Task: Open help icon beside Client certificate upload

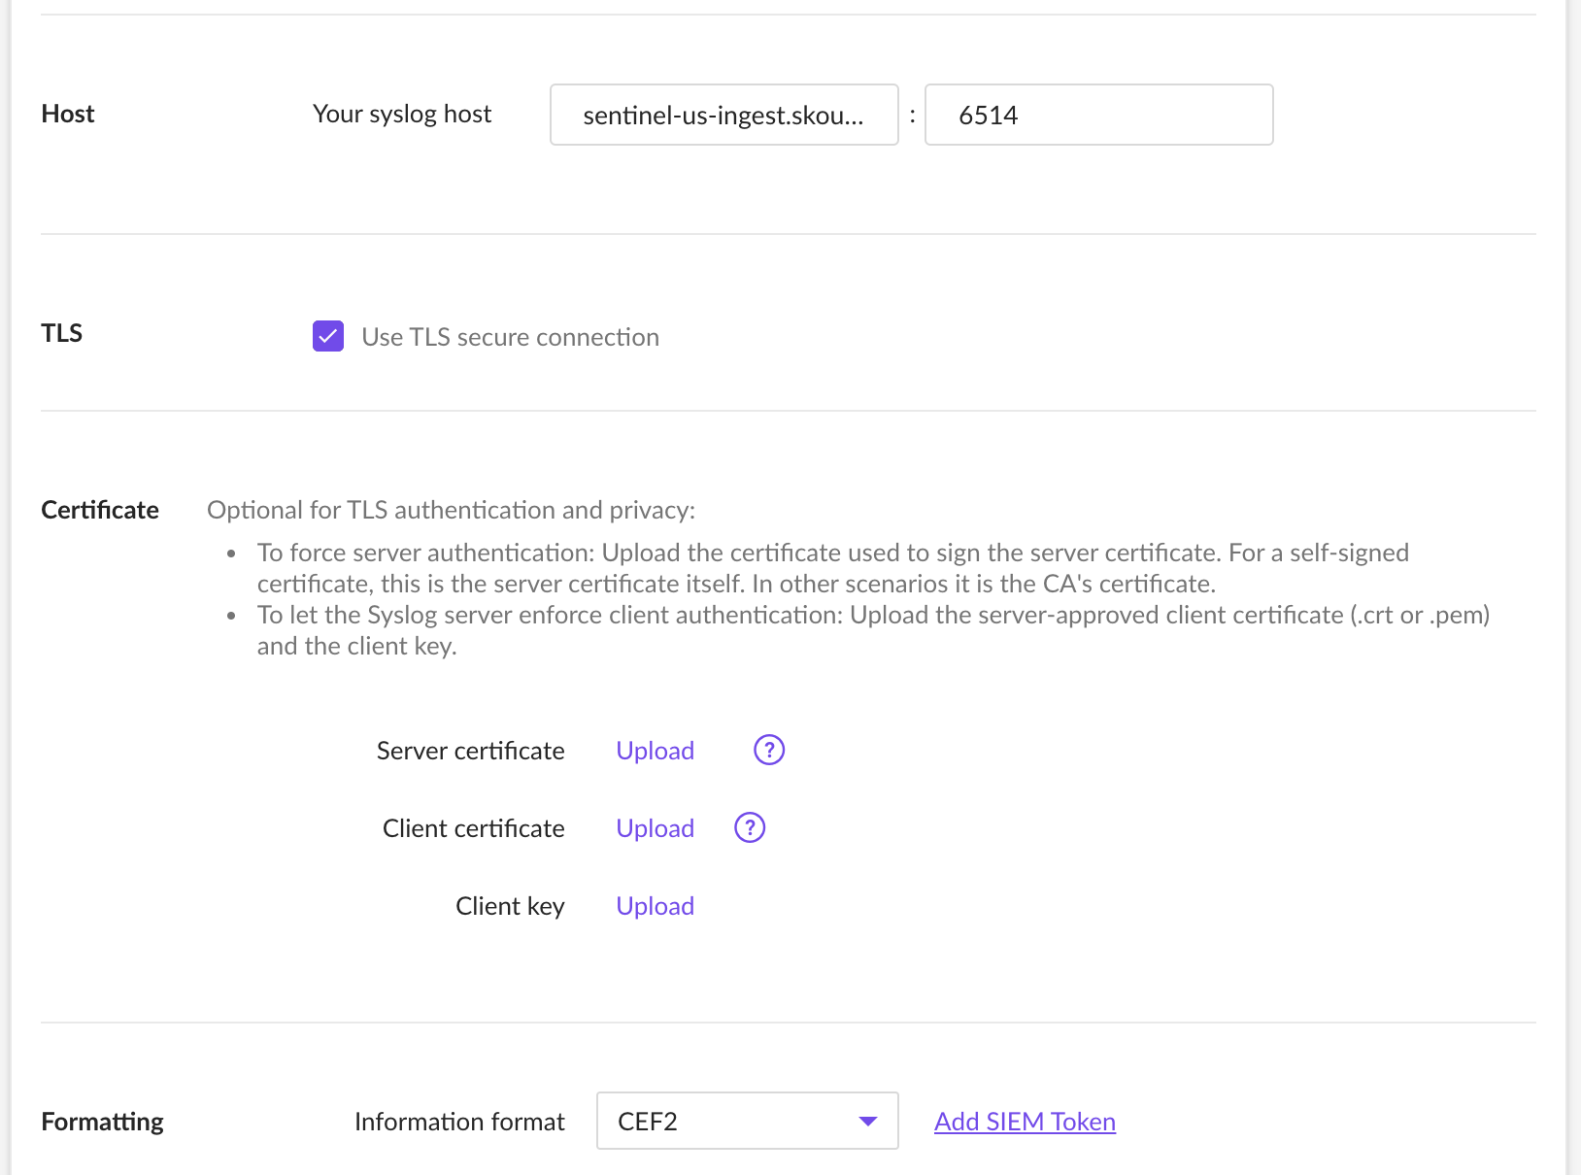Action: click(750, 827)
